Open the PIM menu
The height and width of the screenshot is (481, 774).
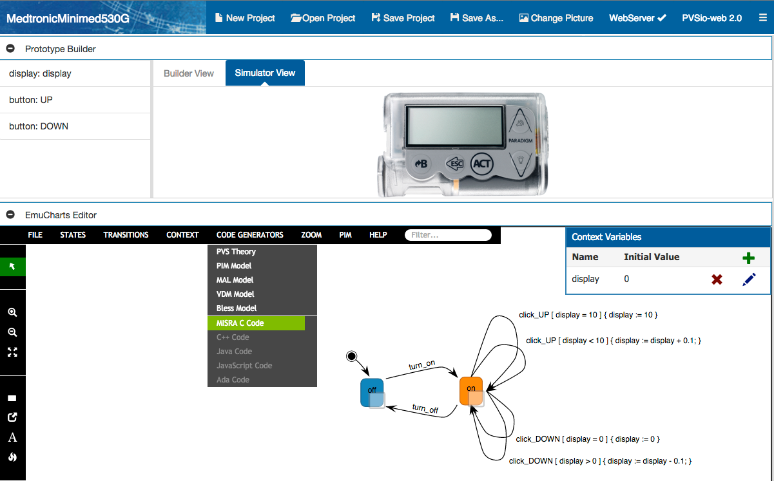point(345,235)
